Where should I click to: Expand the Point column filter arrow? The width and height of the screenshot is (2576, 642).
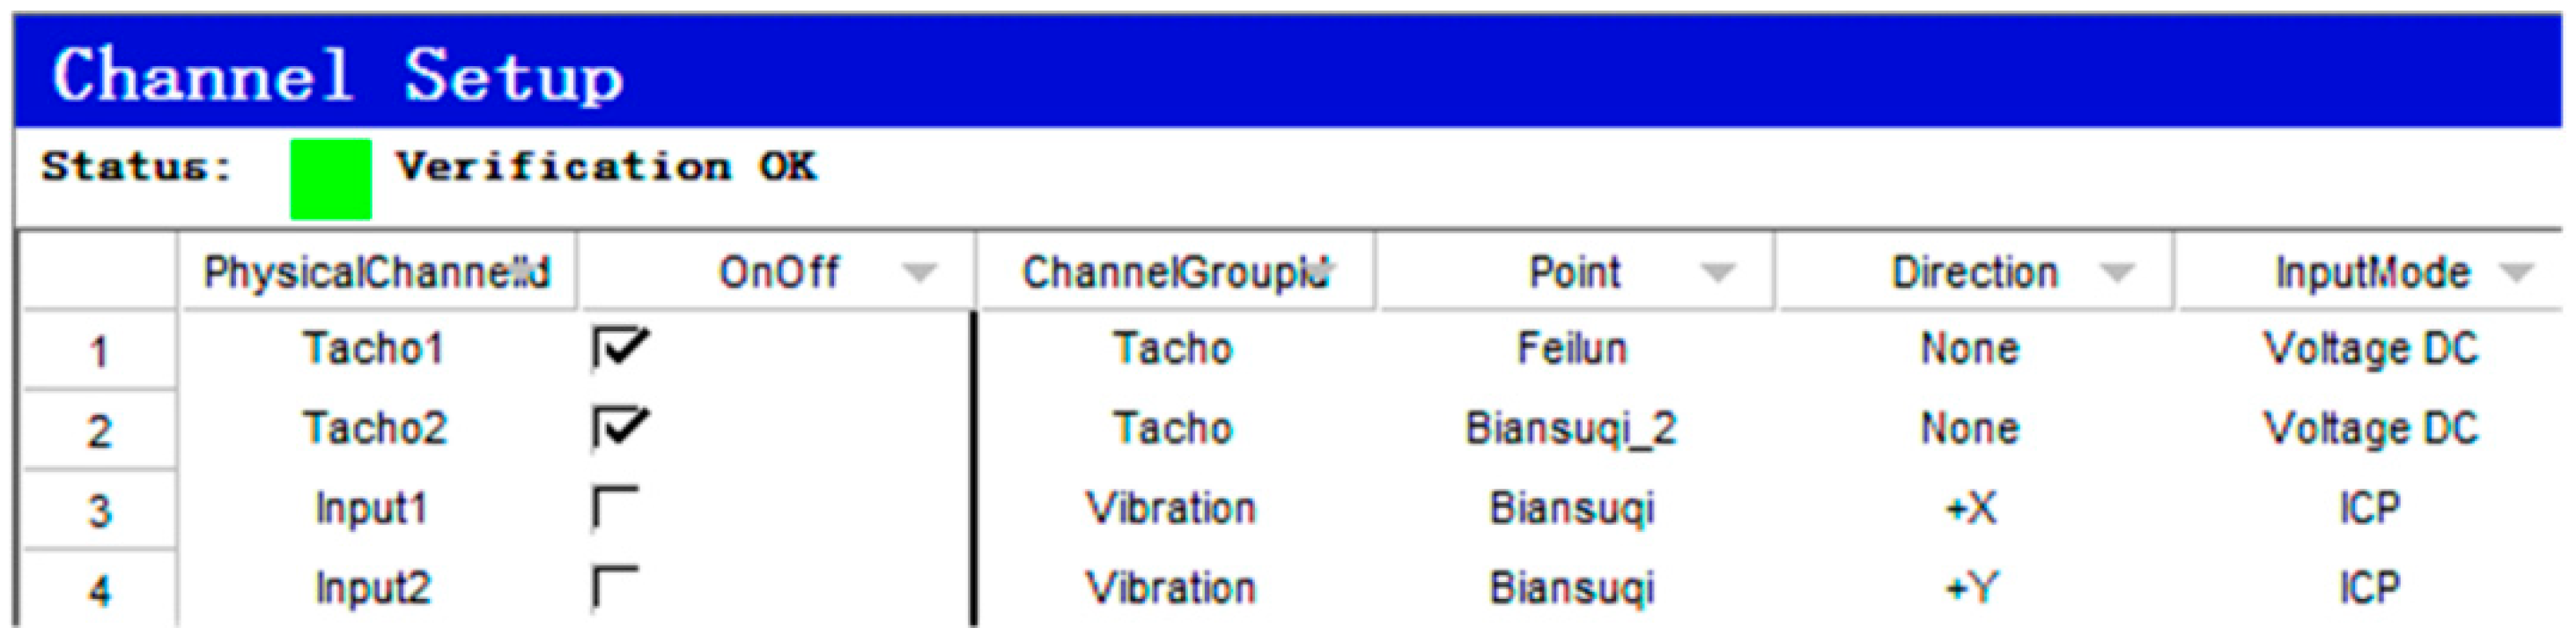[x=1717, y=272]
